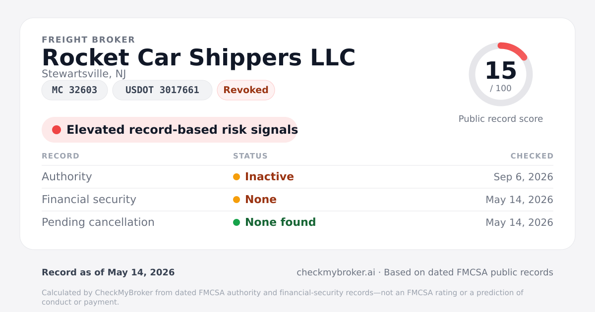
Task: Click the green dot beside None found
Action: click(237, 222)
